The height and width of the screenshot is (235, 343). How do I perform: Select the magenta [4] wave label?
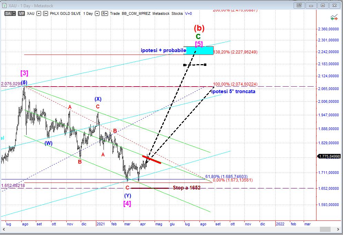click(127, 204)
